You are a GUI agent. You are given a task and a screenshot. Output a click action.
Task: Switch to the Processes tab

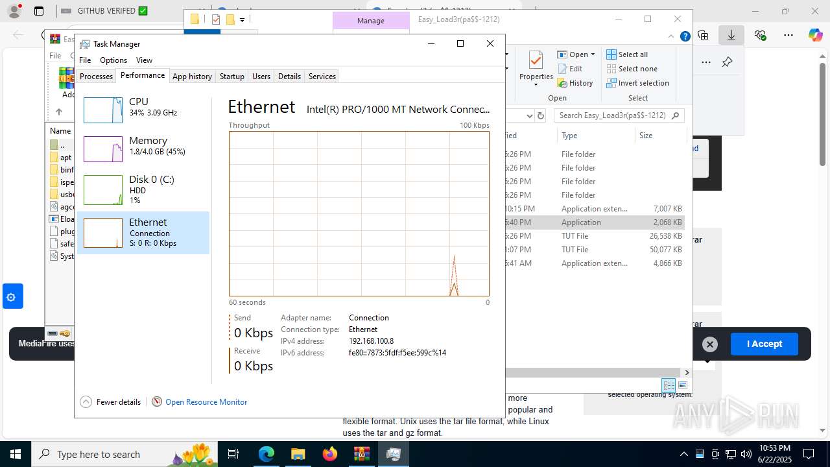(96, 77)
